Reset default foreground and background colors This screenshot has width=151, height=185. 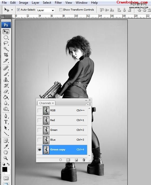(4, 164)
